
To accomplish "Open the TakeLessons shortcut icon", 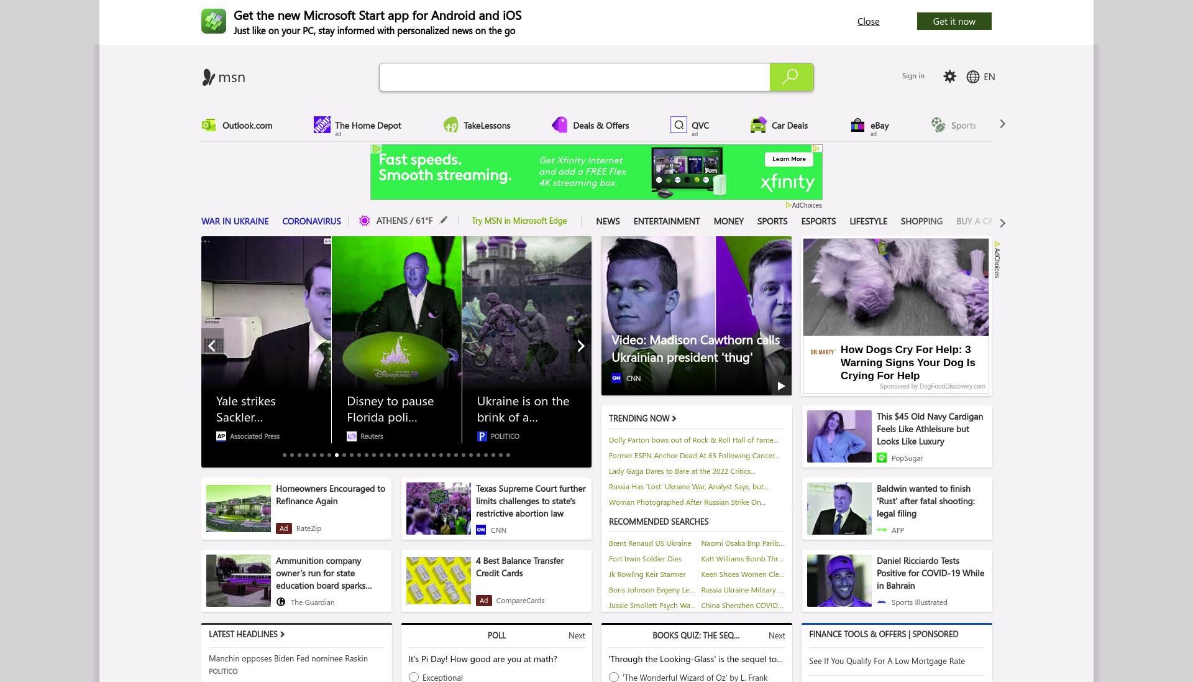I will [450, 125].
